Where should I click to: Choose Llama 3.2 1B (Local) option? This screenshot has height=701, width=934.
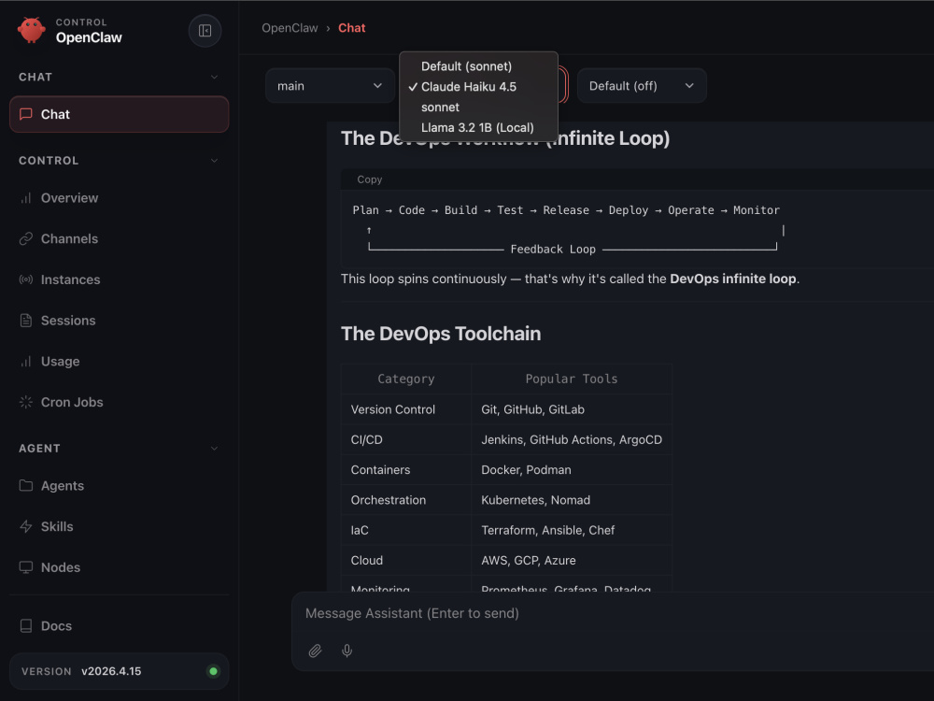[x=477, y=127]
